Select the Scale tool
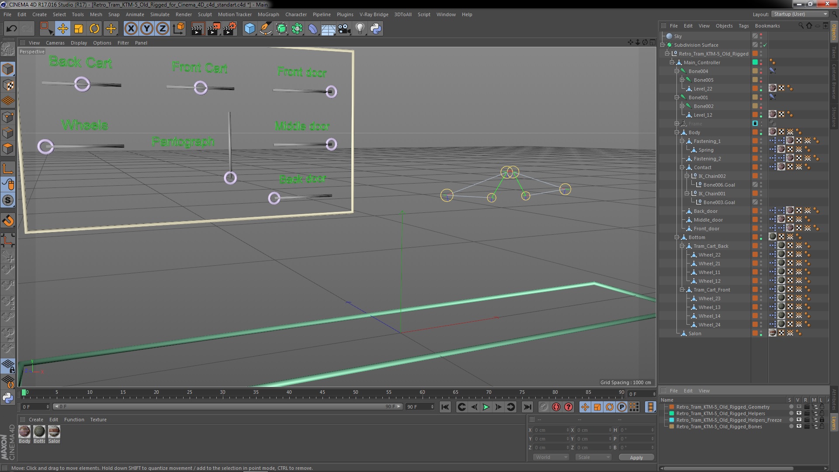The height and width of the screenshot is (472, 839). [x=79, y=29]
